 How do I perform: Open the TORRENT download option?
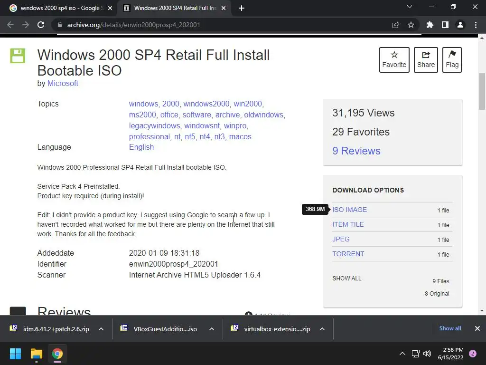[348, 254]
